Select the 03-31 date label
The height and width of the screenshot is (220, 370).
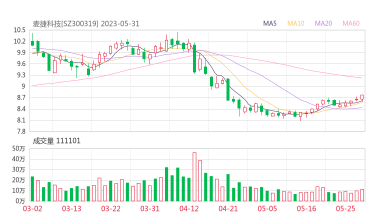150,208
